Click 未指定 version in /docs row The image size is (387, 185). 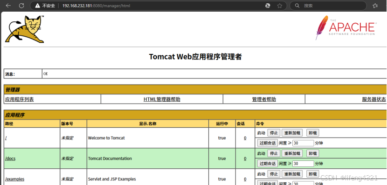[67, 159]
